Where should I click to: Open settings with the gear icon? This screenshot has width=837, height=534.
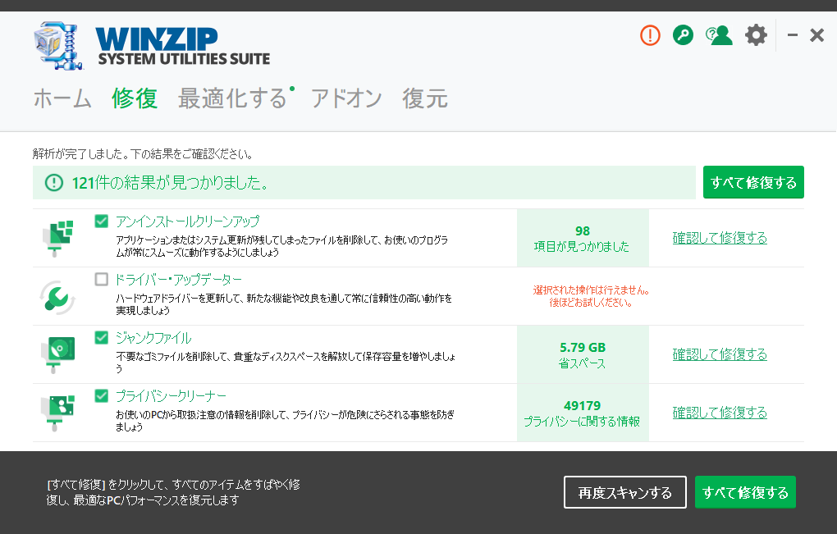[756, 35]
